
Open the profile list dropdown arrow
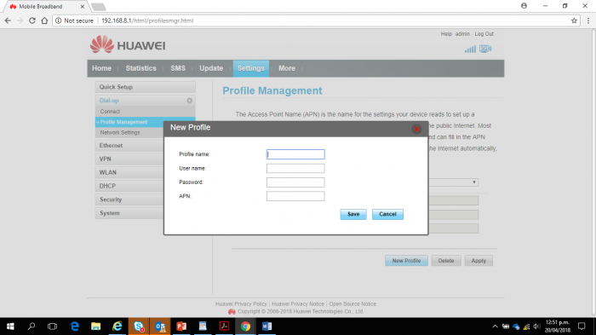click(474, 182)
